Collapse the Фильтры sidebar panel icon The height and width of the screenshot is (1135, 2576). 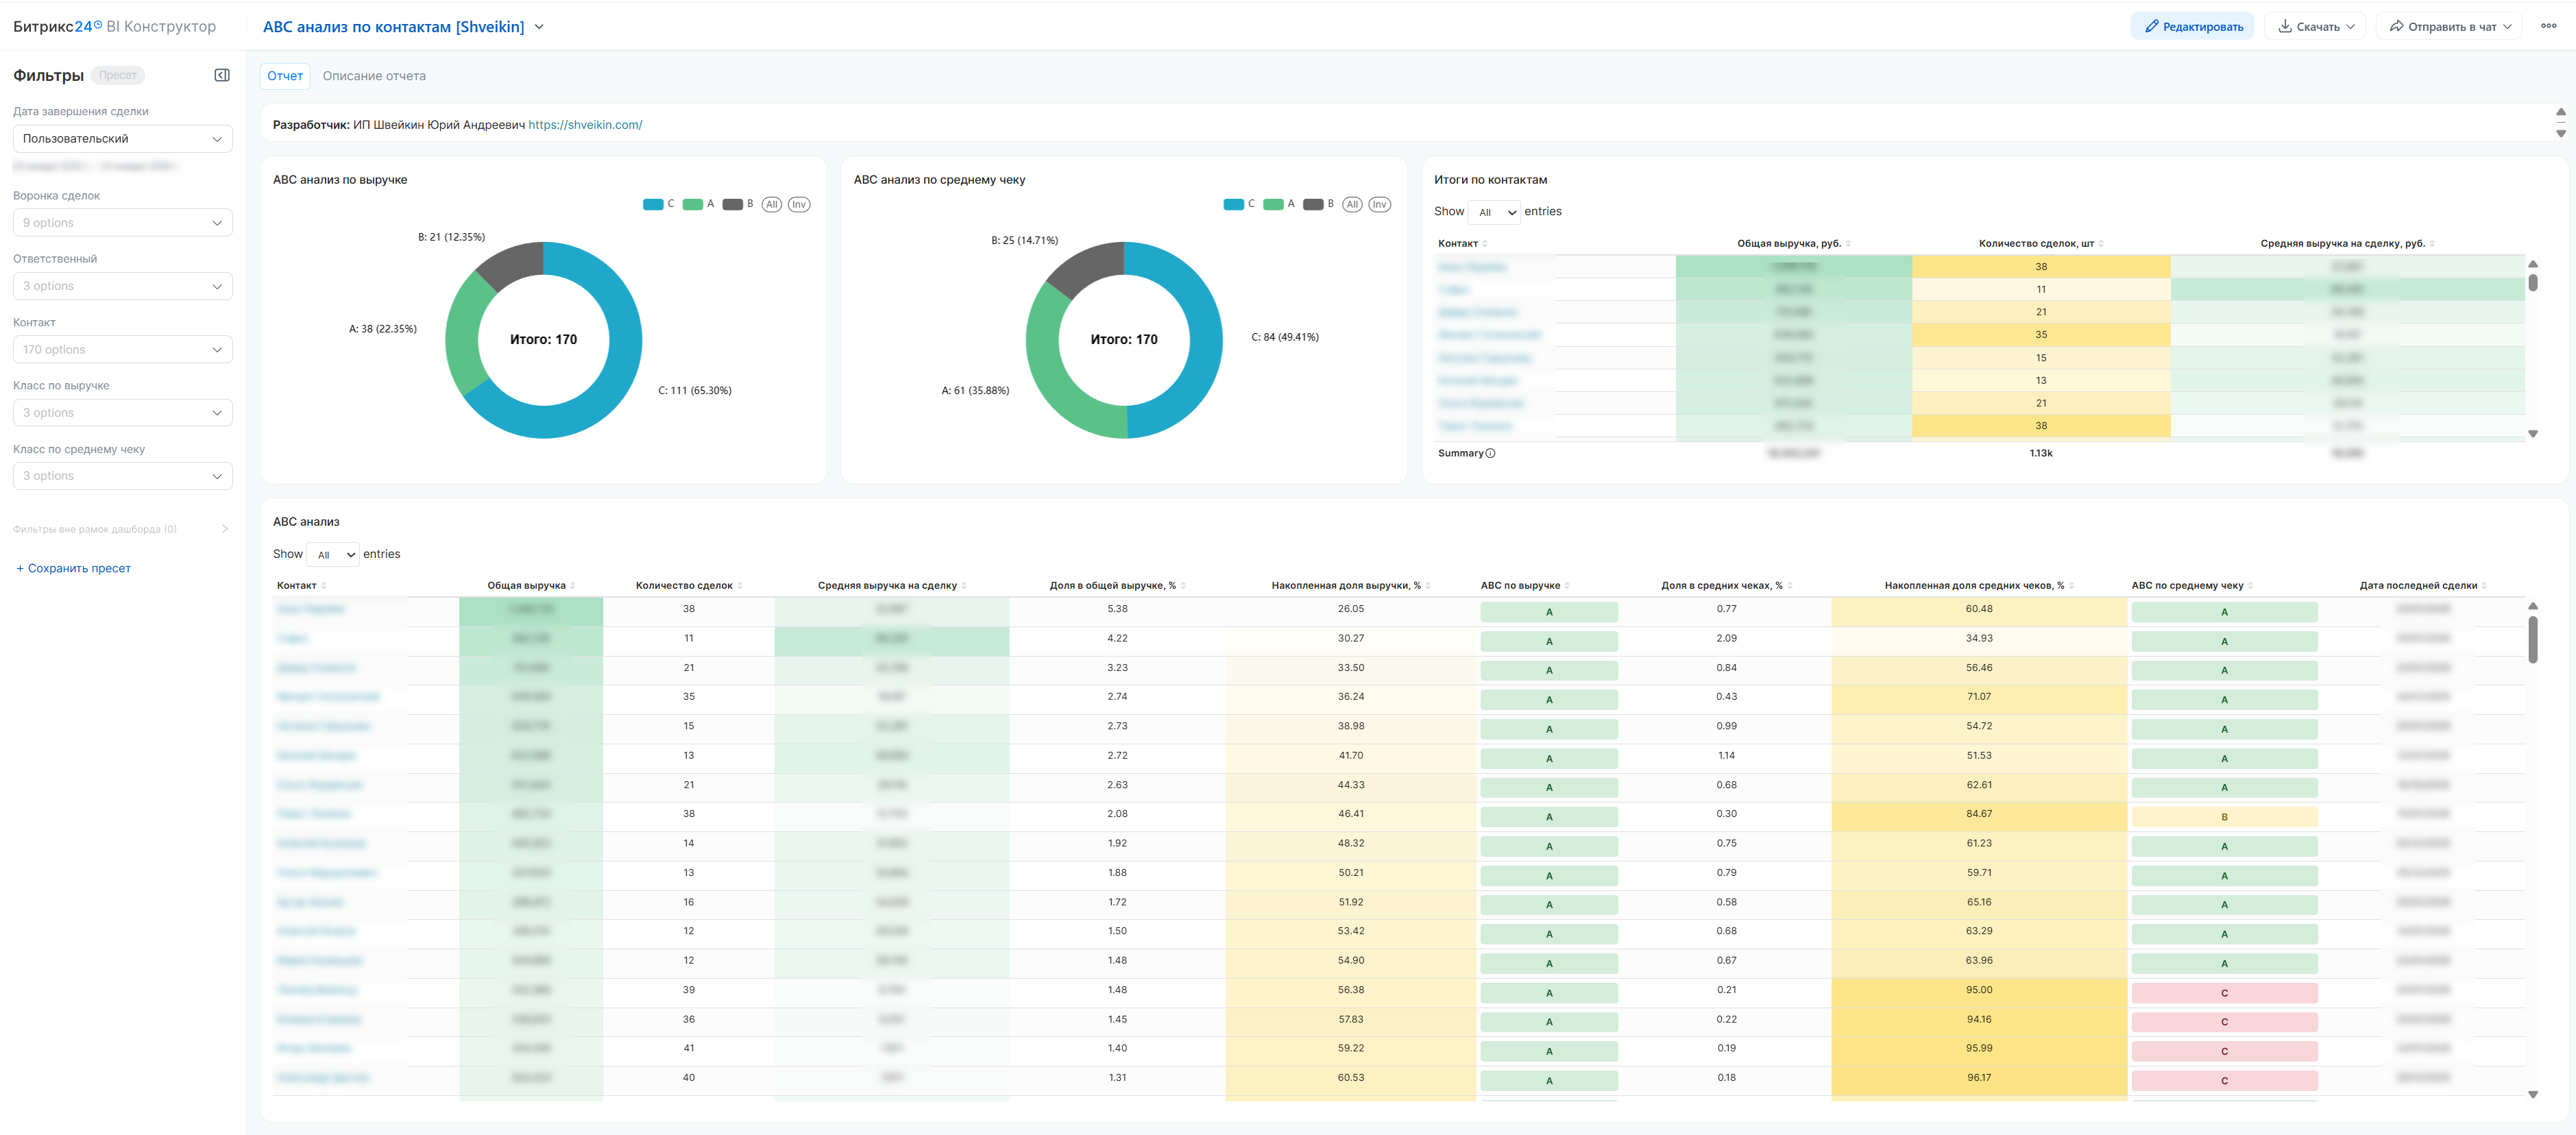coord(222,75)
